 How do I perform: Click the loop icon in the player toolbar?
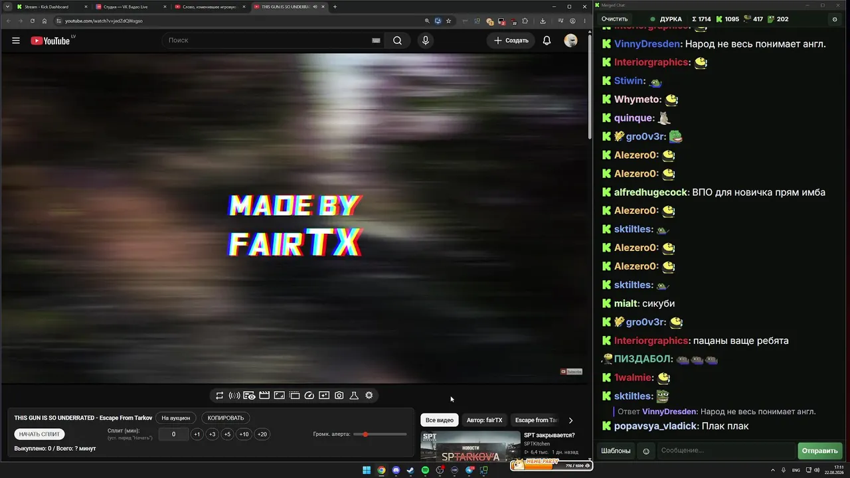[x=220, y=396]
